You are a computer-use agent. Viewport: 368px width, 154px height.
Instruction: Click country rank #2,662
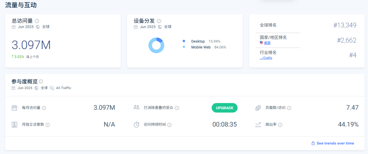(347, 40)
